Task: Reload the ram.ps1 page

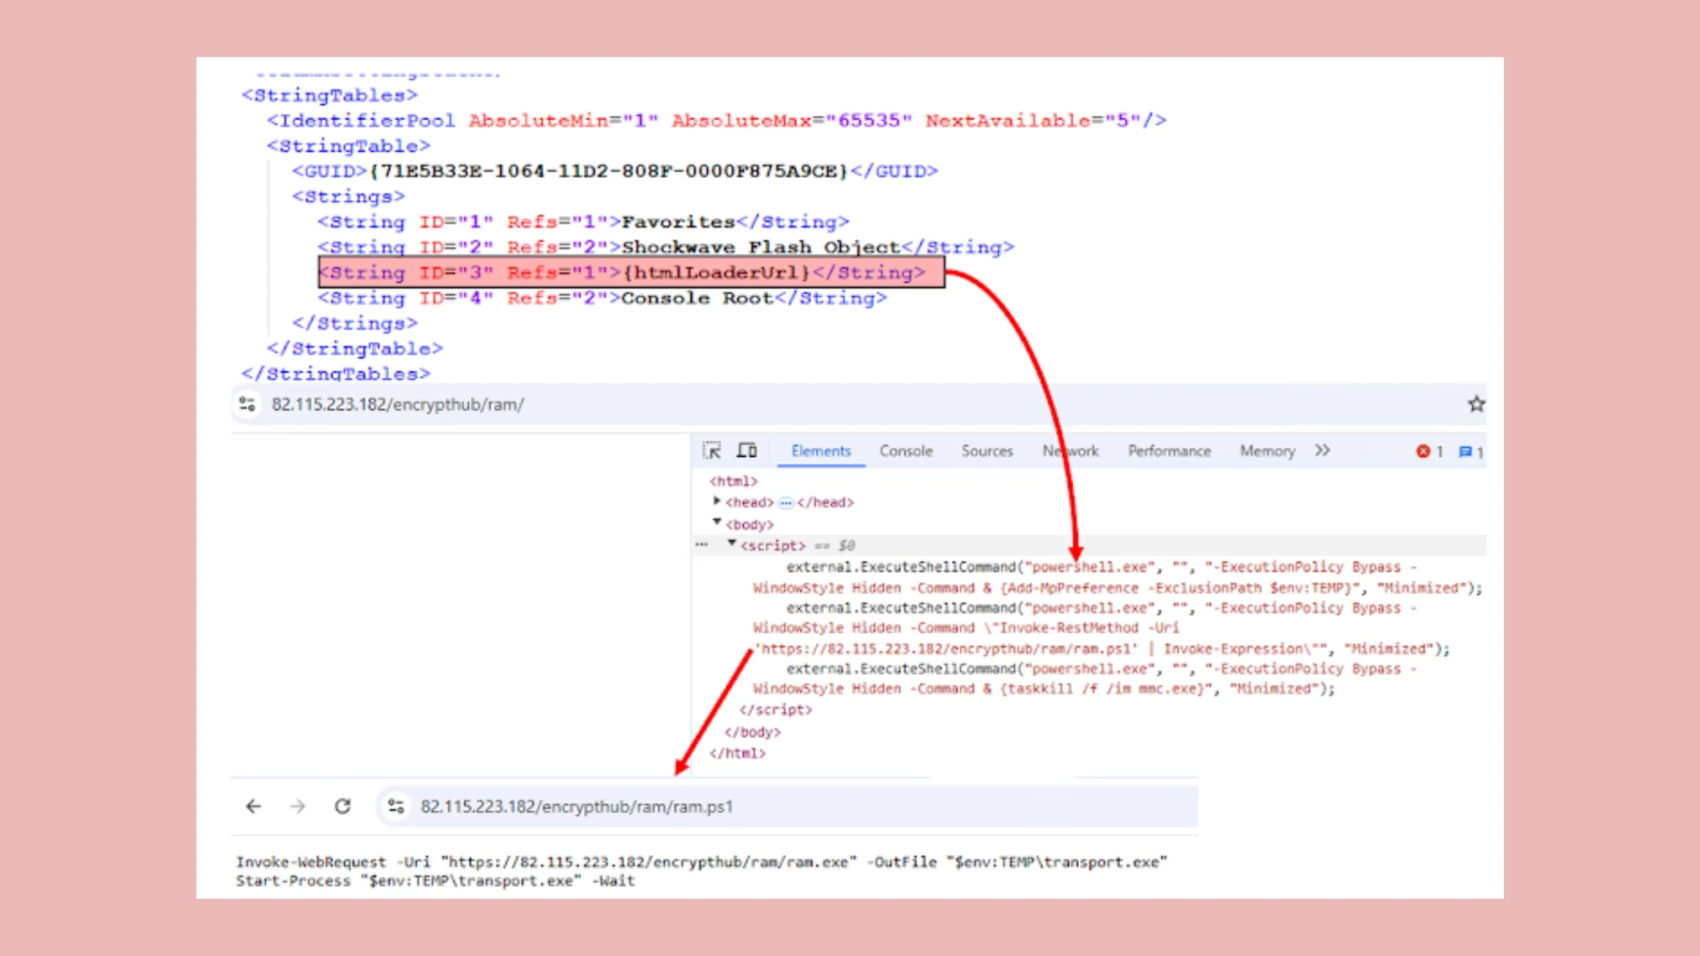Action: pos(343,807)
